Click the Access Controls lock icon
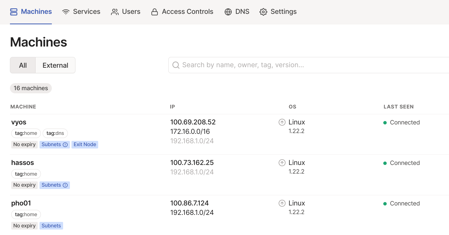The image size is (449, 235). [x=154, y=12]
